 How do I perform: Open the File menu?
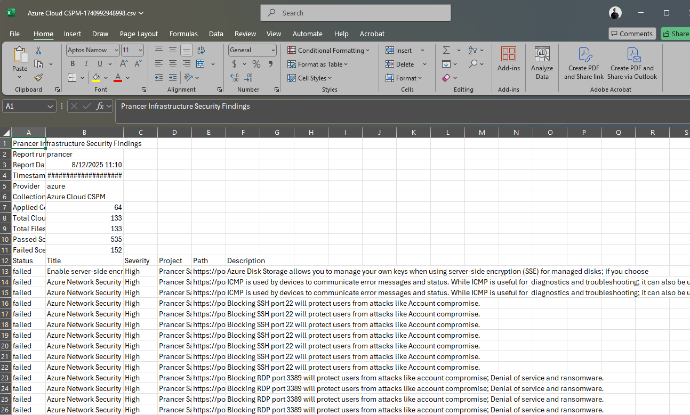[x=14, y=34]
